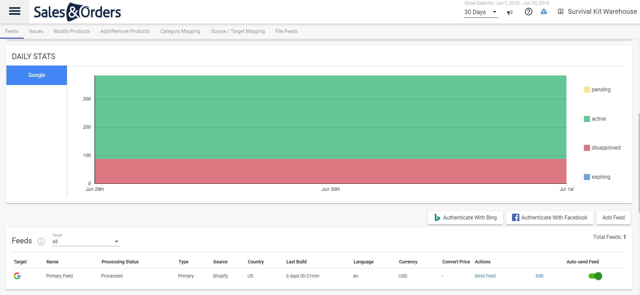Expand the Target All filter dropdown
640x295 pixels.
click(86, 242)
